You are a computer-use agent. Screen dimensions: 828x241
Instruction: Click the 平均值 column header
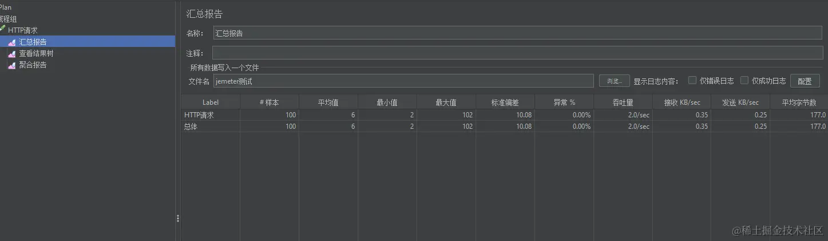coord(328,102)
